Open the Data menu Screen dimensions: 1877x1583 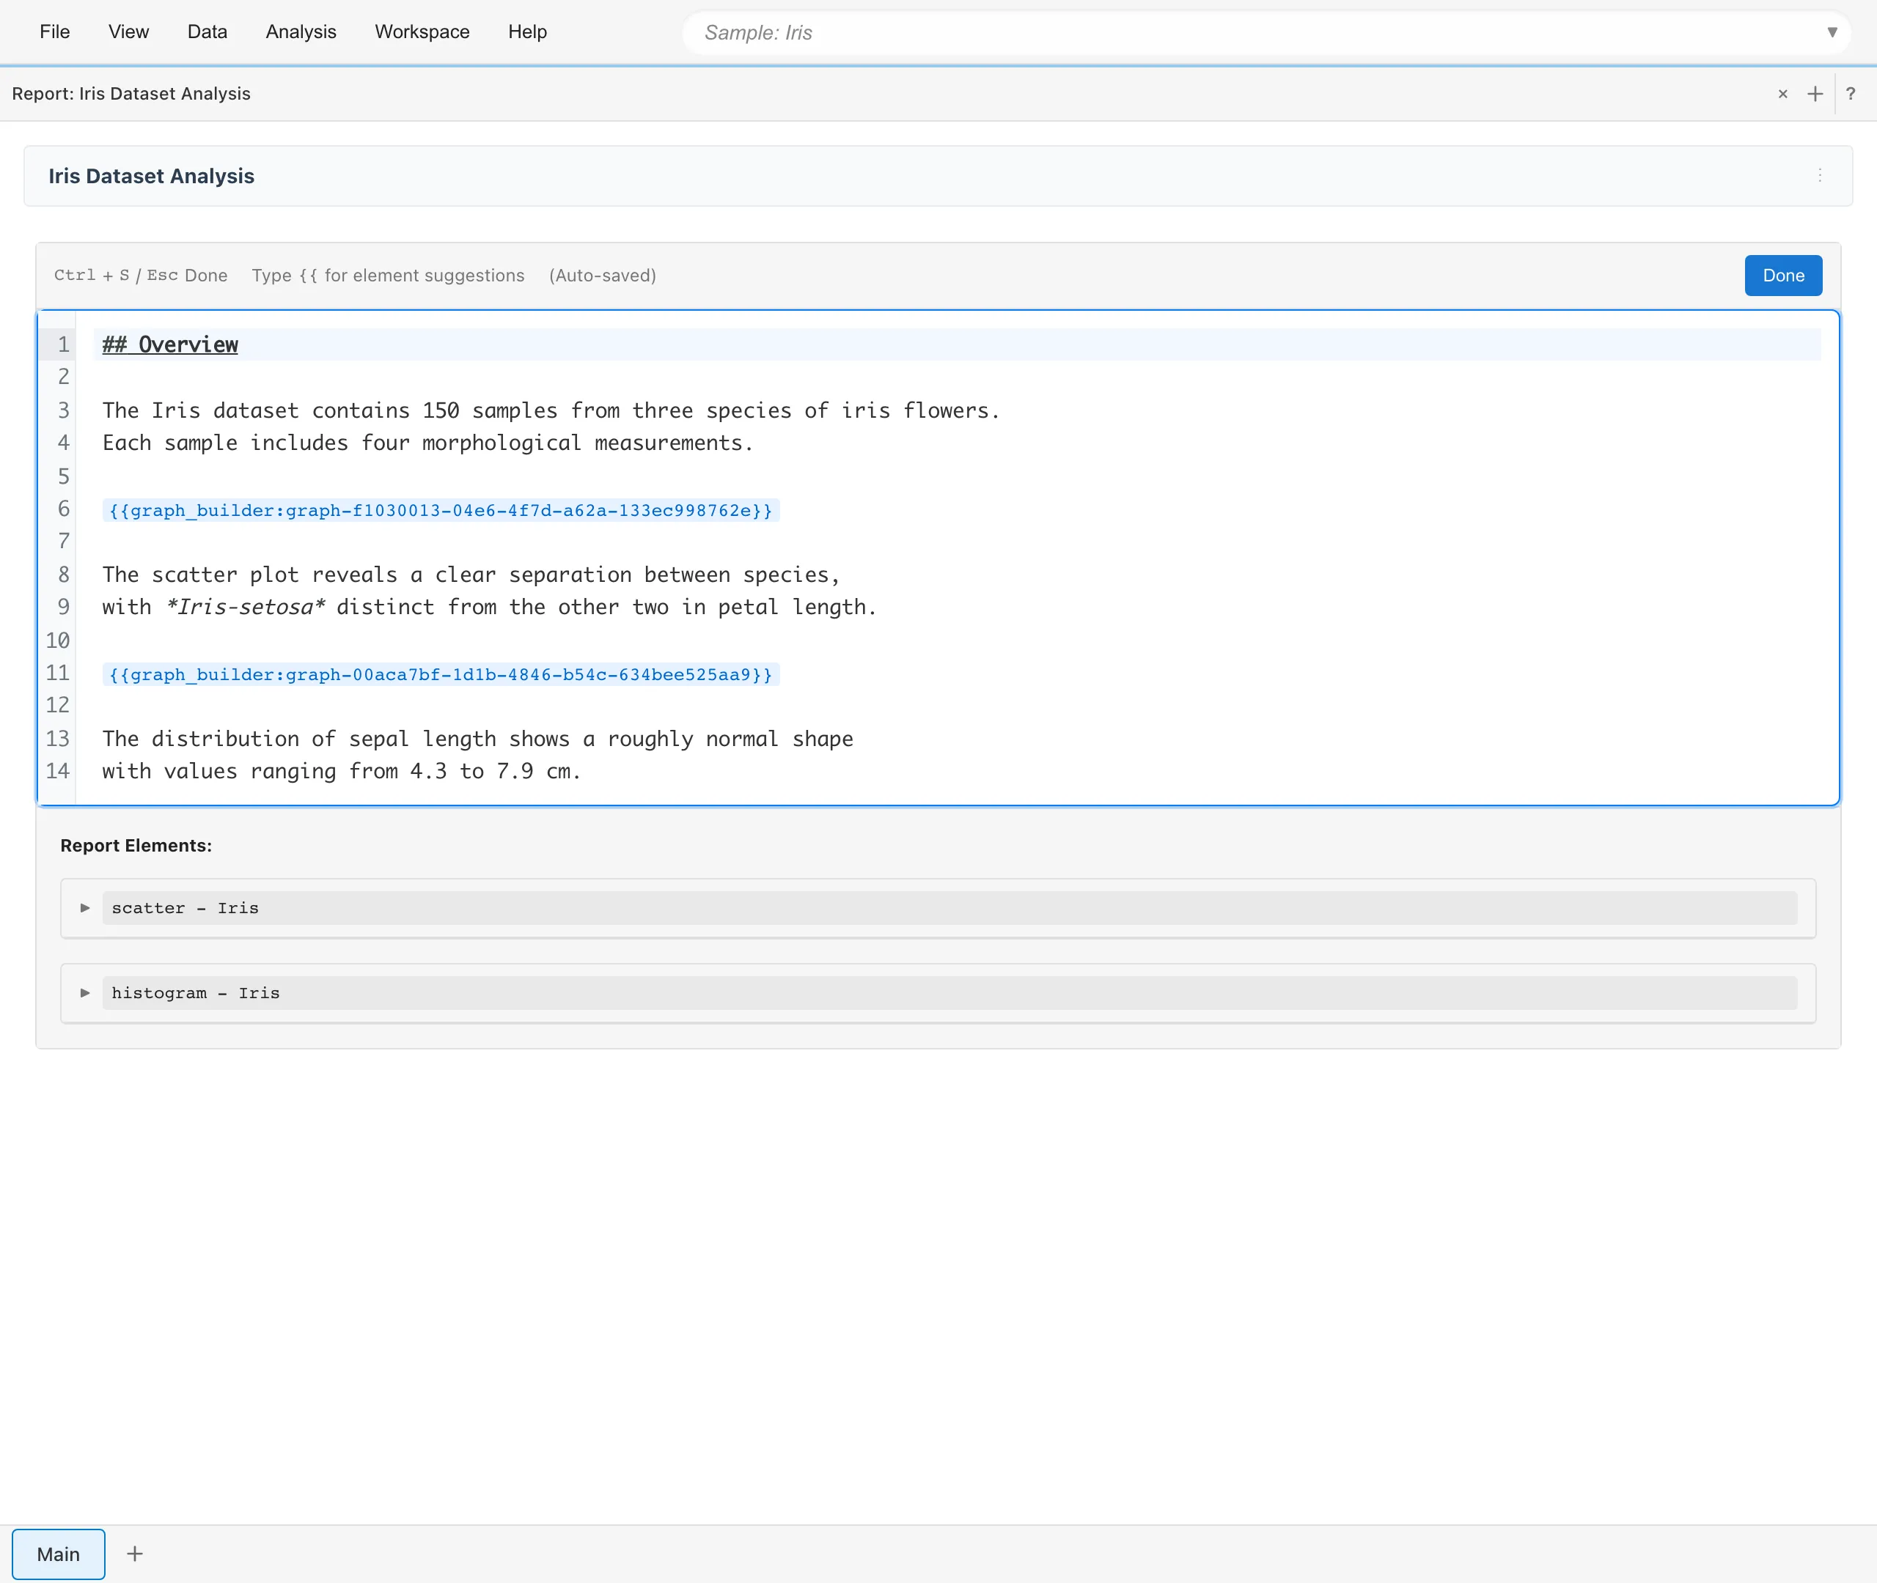(207, 32)
